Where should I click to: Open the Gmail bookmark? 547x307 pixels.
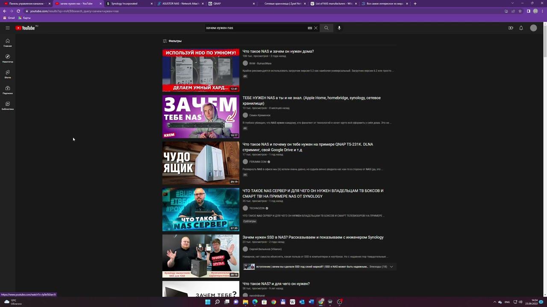point(9,18)
